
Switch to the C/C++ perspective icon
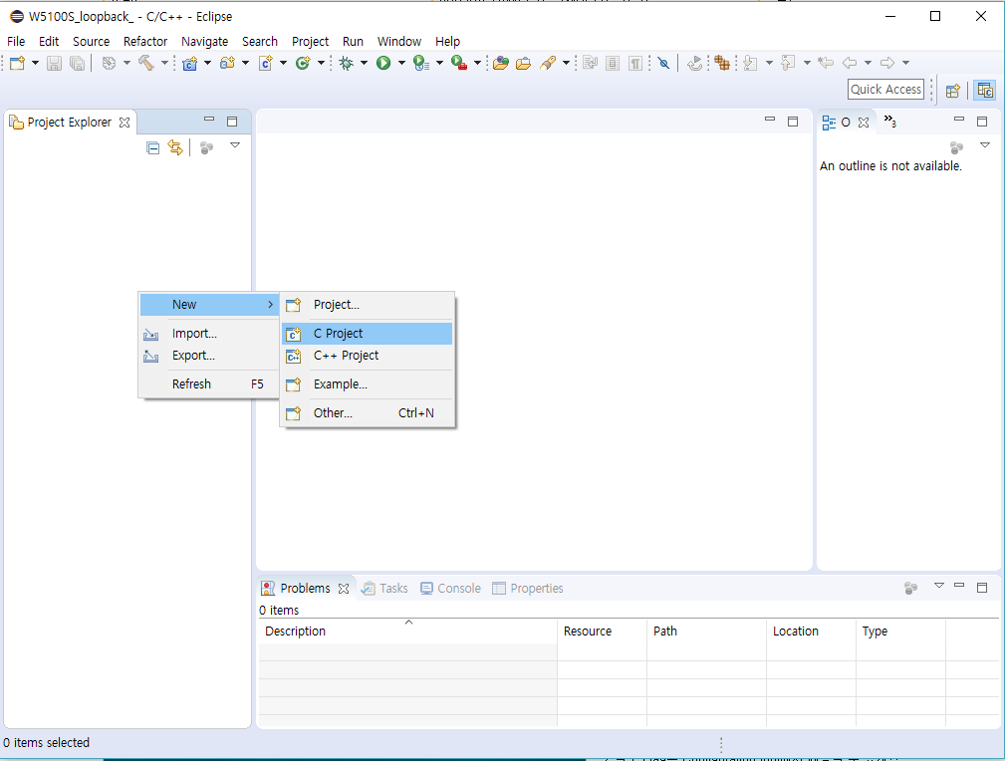coord(985,91)
